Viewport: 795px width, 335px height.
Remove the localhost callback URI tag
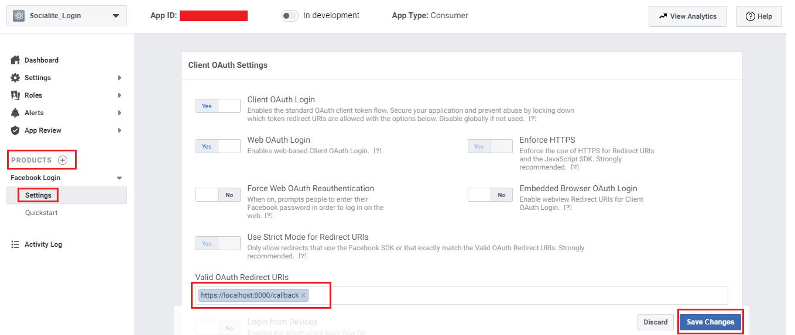303,295
